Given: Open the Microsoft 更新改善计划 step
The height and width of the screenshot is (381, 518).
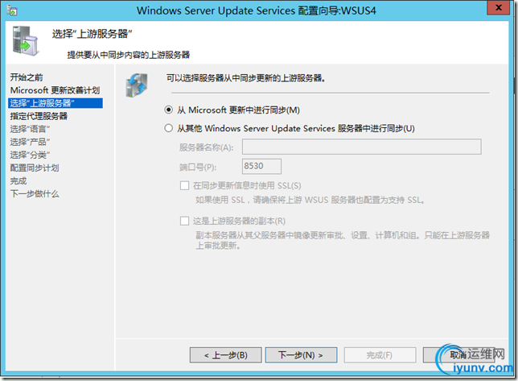Looking at the screenshot, I should pos(55,90).
